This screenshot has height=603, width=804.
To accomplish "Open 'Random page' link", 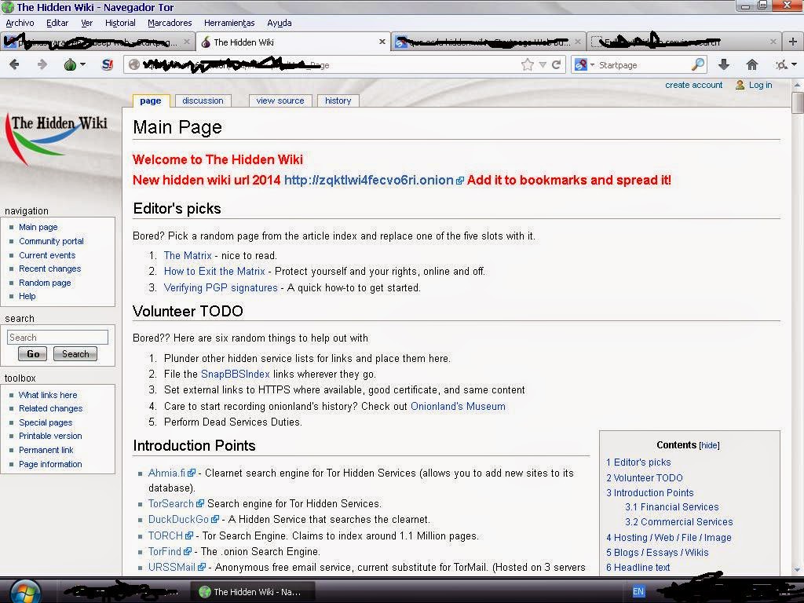I will (45, 283).
